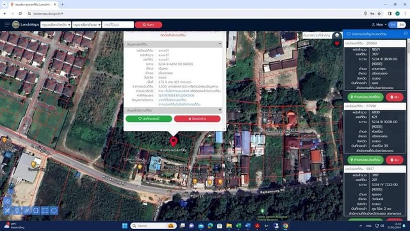The height and width of the screenshot is (231, 410).
Task: Close the favorites side panel
Action: coord(406,34)
